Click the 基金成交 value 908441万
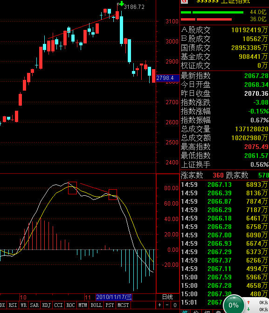 click(x=254, y=57)
